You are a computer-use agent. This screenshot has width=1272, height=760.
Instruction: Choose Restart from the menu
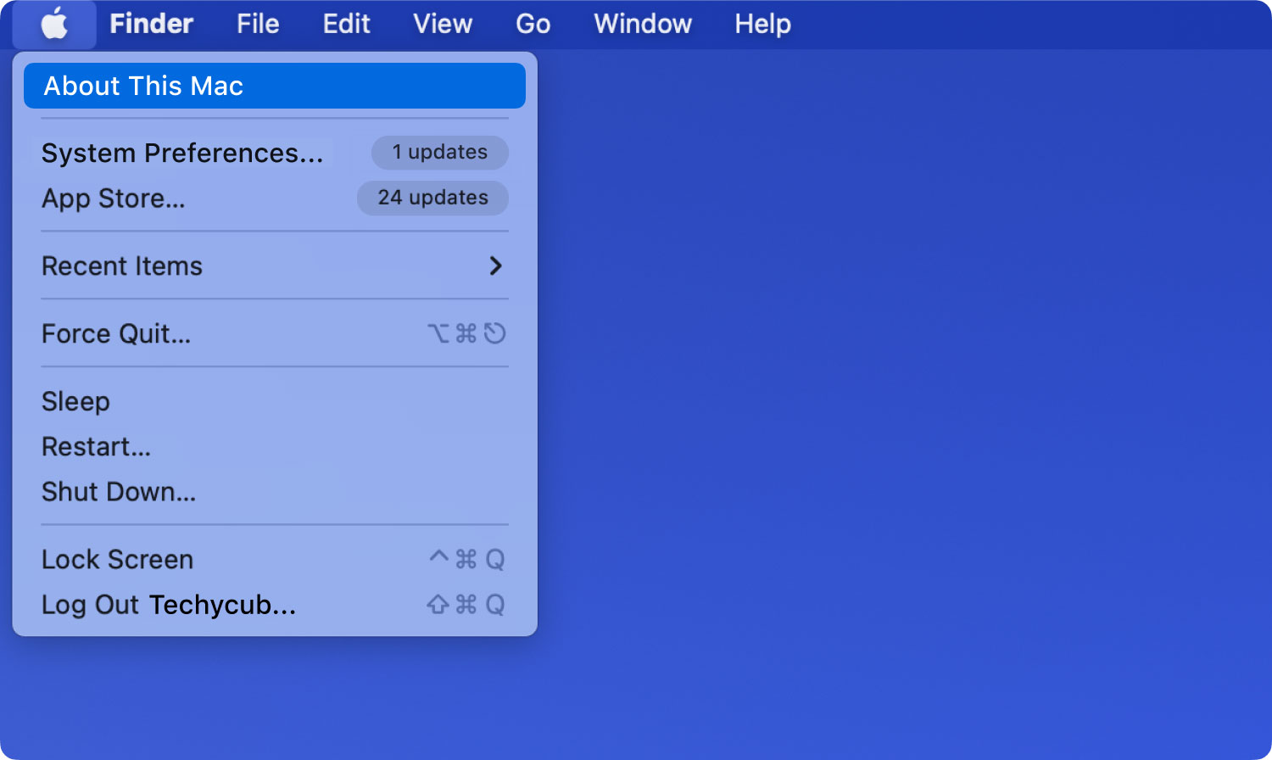click(275, 446)
